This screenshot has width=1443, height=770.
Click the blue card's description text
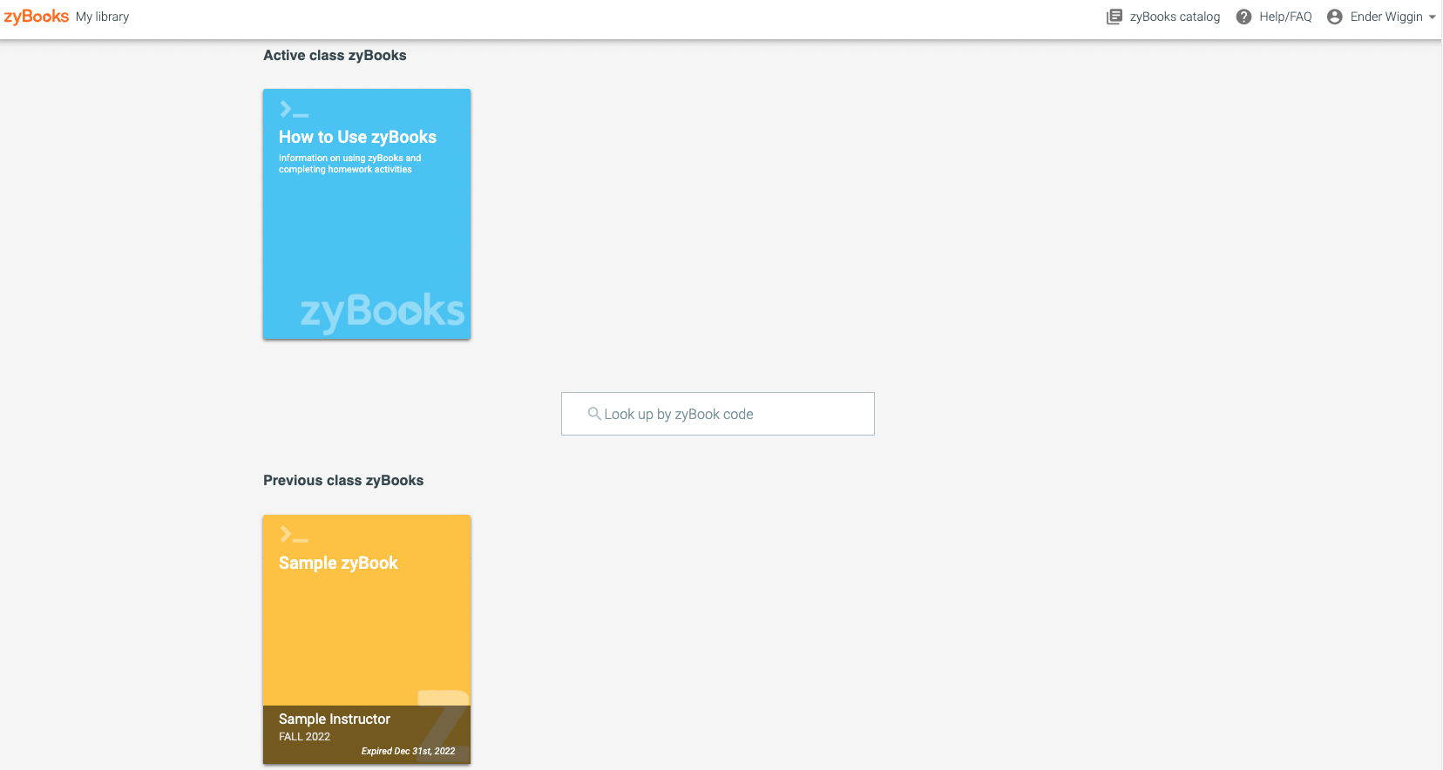pyautogui.click(x=349, y=164)
